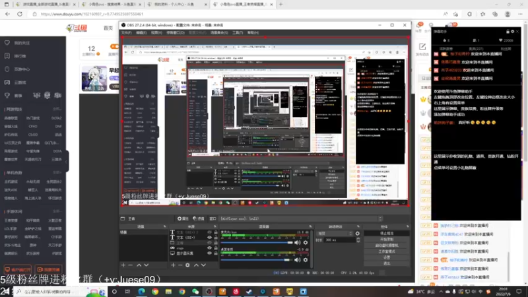Open OBS Settings (设置) button
528x297 pixels.
387,257
